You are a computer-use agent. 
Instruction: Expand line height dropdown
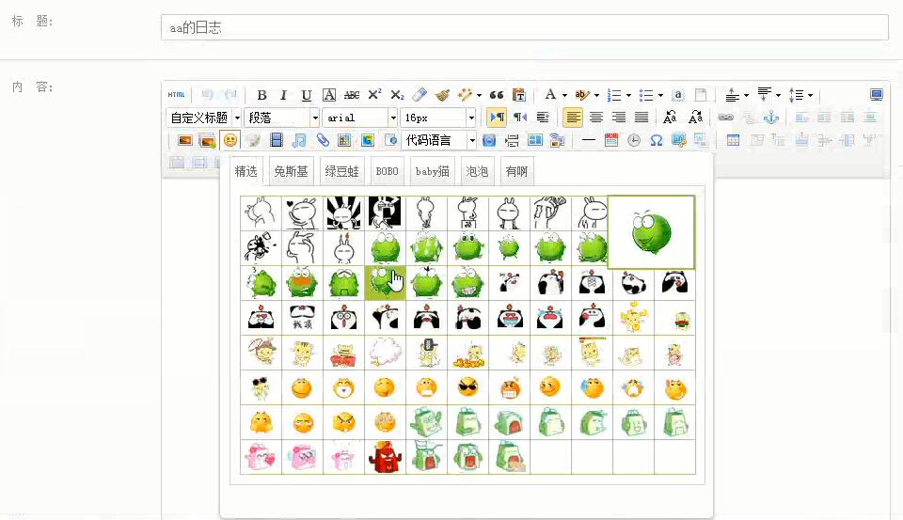pyautogui.click(x=810, y=96)
